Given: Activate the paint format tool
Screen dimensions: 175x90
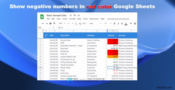Looking at the screenshot, I should [54, 24].
